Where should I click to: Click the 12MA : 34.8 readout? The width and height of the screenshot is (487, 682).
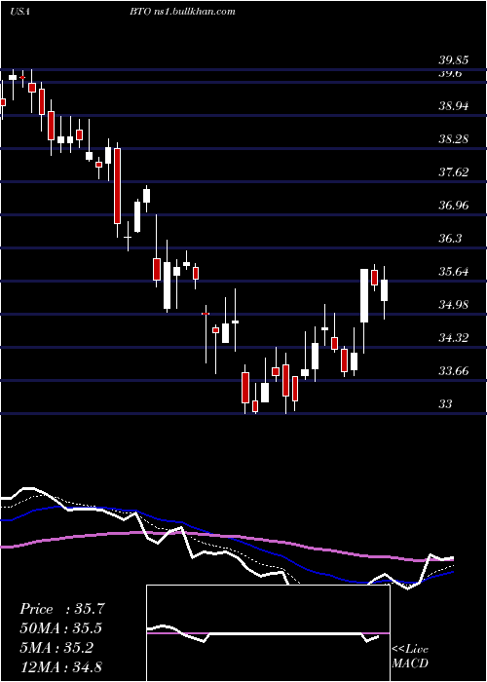(61, 666)
